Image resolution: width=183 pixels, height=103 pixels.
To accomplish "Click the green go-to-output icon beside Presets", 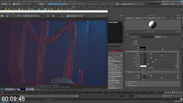I will pos(165,37).
